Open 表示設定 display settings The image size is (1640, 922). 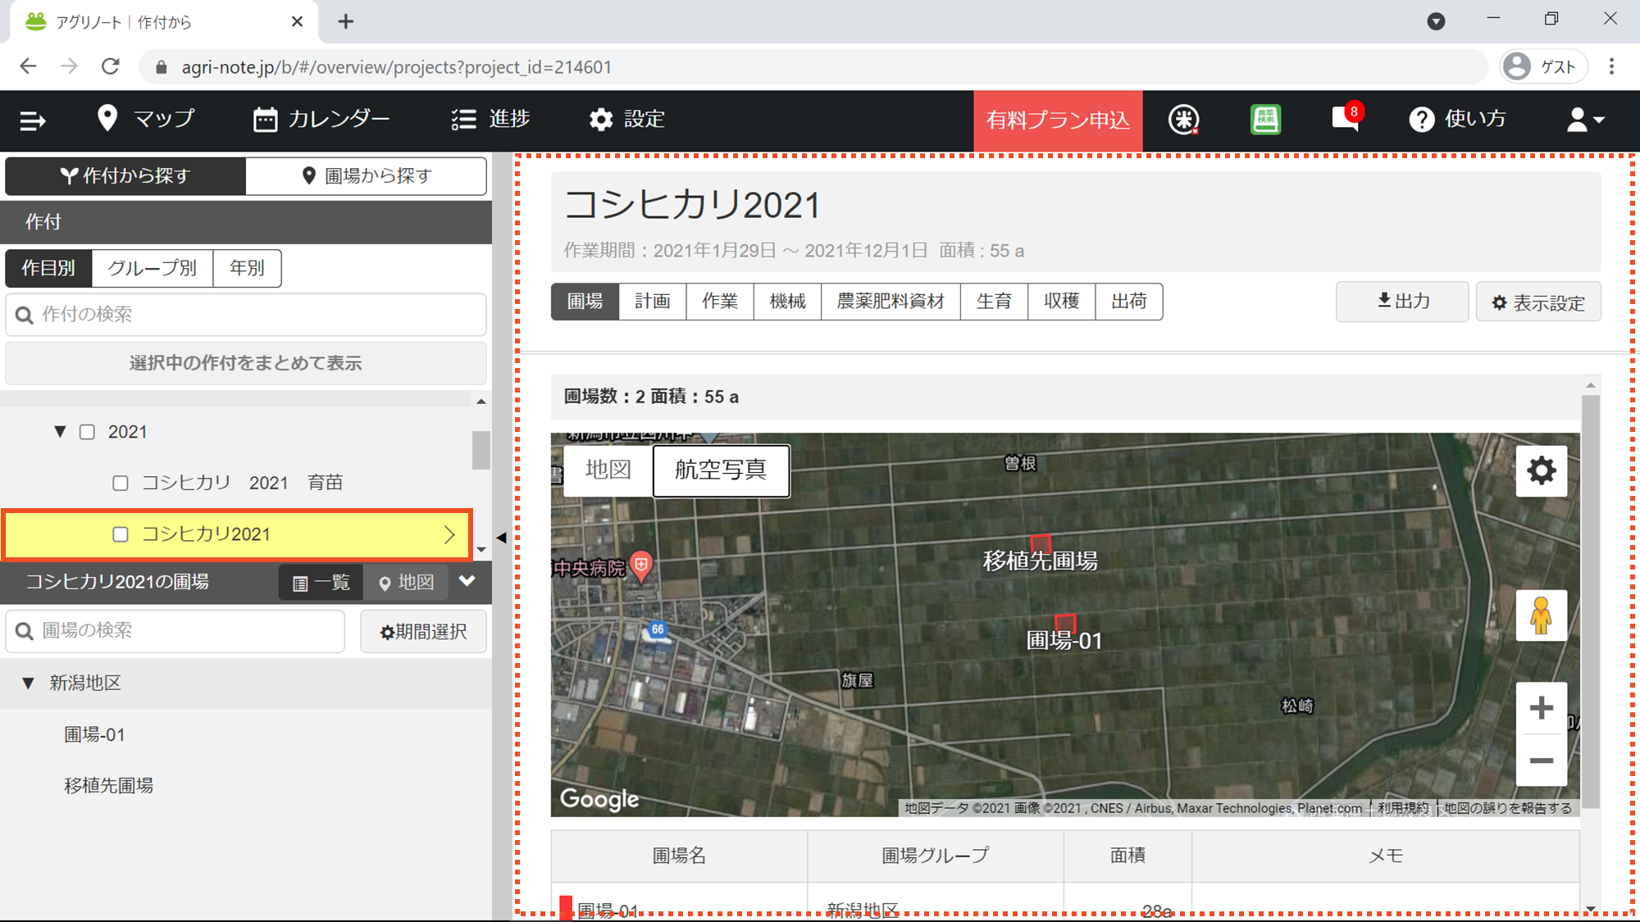tap(1538, 302)
